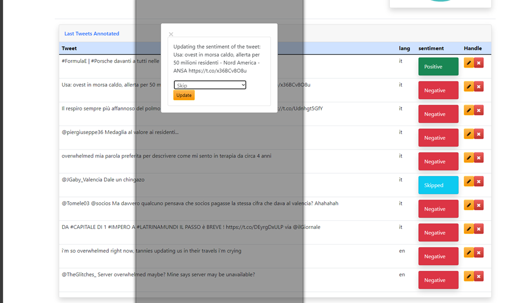517x303 pixels.
Task: Delete the @TheGlitches_ tweet entry
Action: tap(479, 276)
